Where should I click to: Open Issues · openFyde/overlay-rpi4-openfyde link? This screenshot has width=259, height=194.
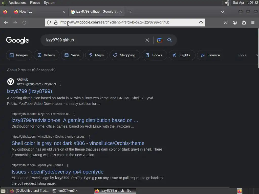pyautogui.click(x=57, y=172)
